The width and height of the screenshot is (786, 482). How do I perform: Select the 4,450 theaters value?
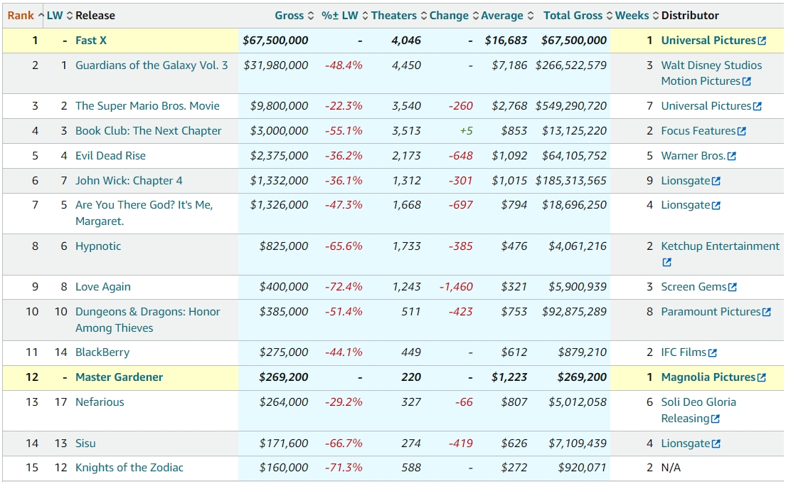click(407, 66)
